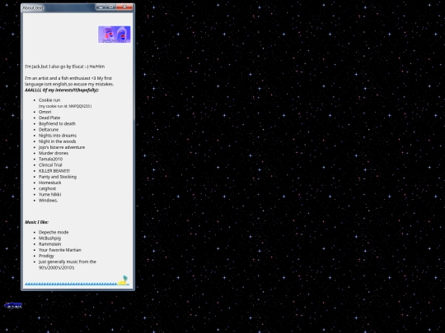Click the line starting "I'm Jack"
The height and width of the screenshot is (333, 445).
[65, 67]
